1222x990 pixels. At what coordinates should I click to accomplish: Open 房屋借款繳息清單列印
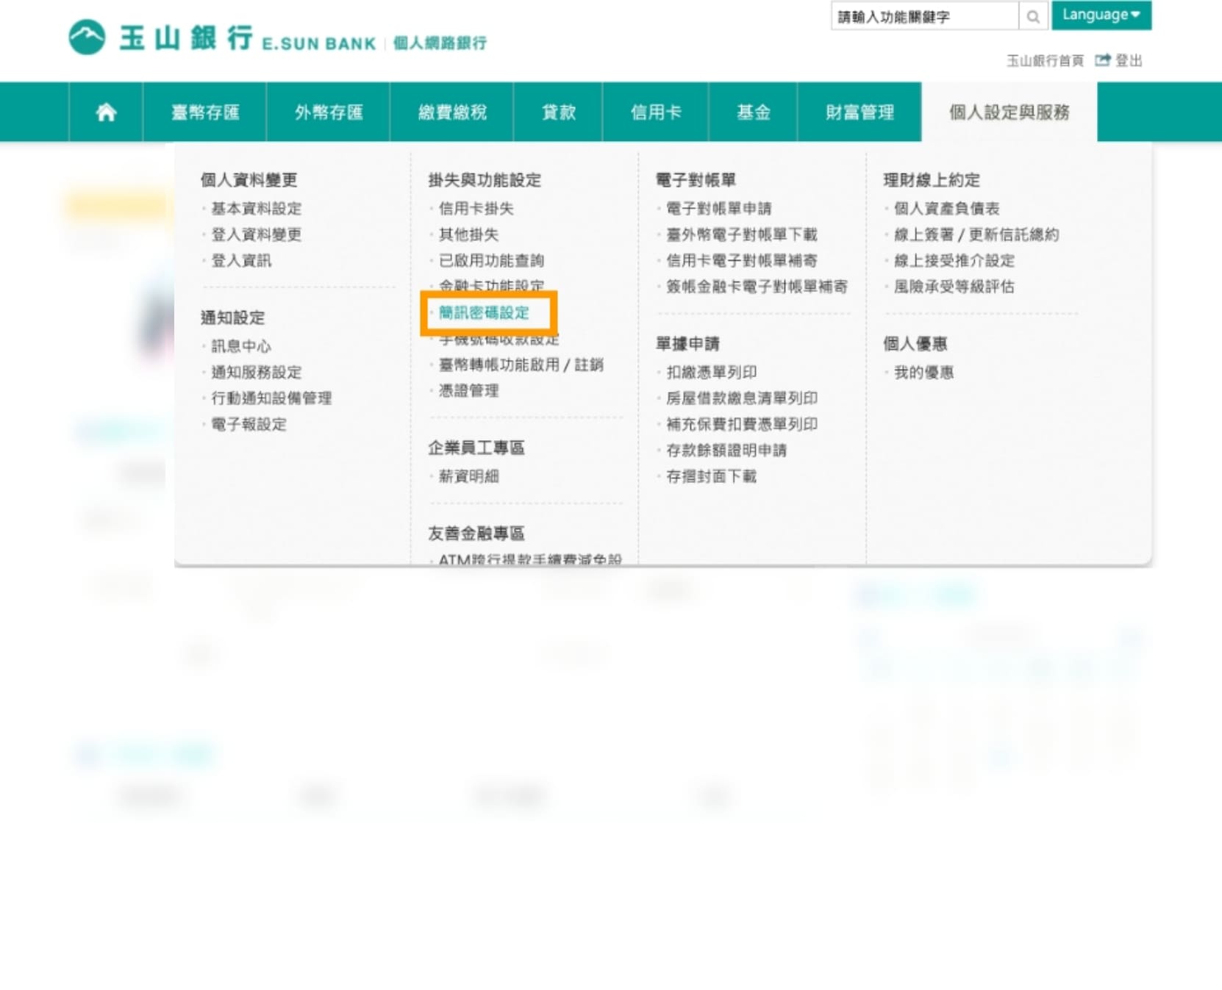[x=741, y=398]
